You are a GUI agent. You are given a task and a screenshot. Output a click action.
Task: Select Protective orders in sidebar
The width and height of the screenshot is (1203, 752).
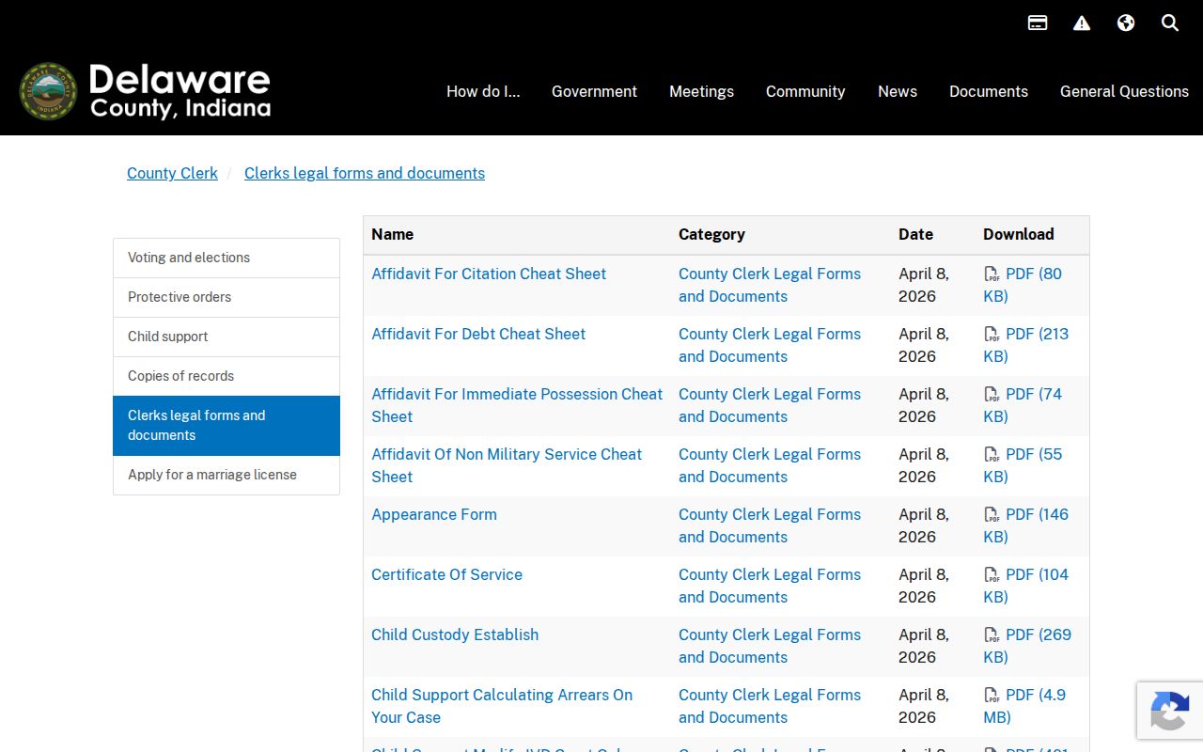(x=227, y=297)
